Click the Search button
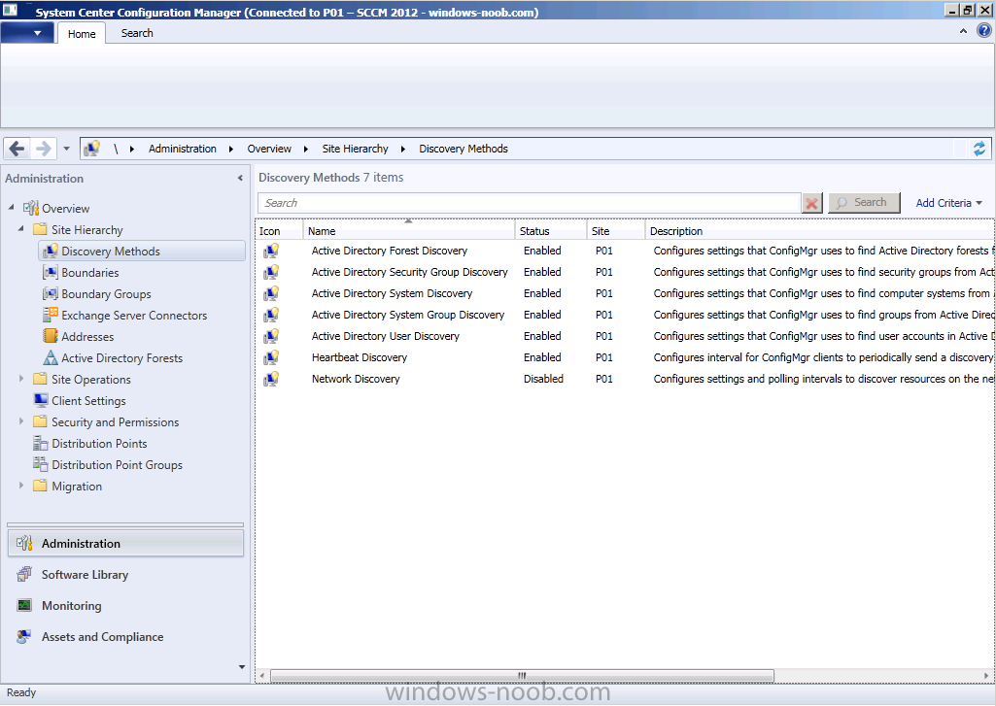The image size is (996, 706). click(864, 203)
